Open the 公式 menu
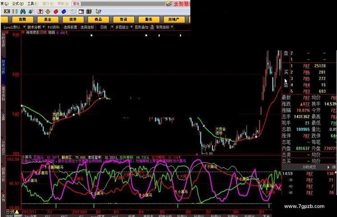Viewport: 337px width, 217px height. [x=18, y=4]
